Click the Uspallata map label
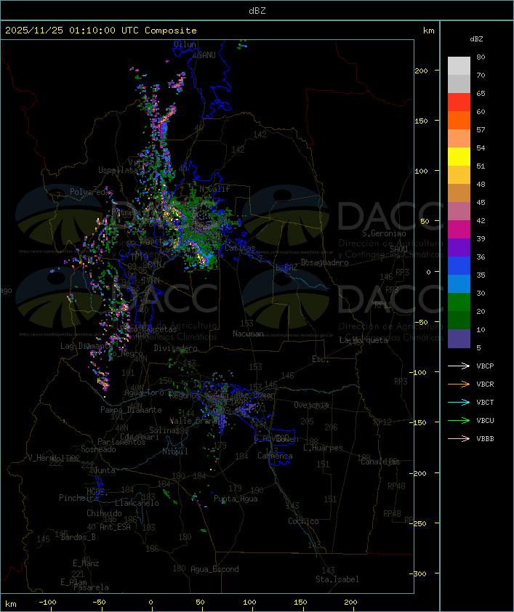 (118, 170)
